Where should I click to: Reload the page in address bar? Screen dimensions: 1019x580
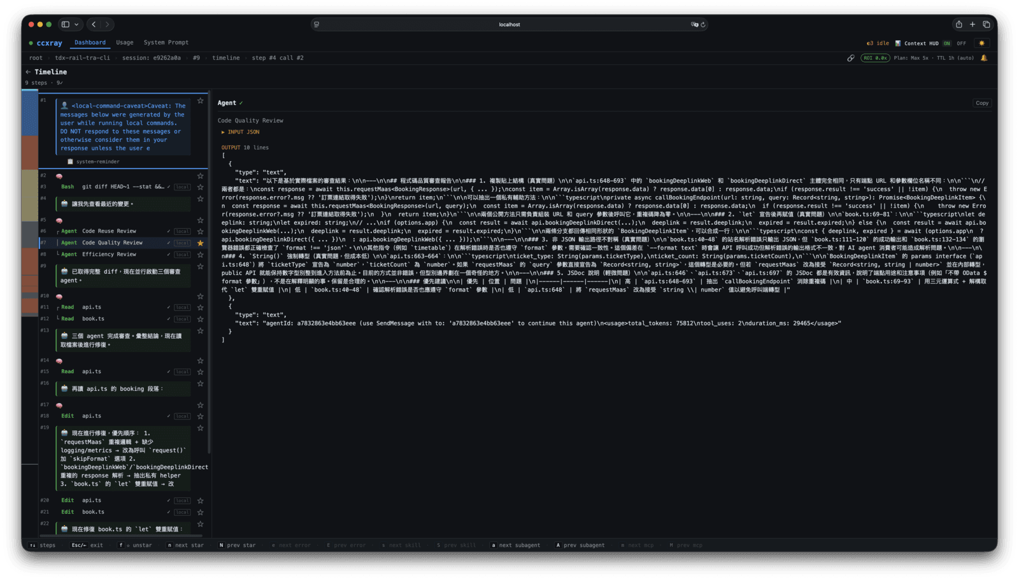(703, 24)
